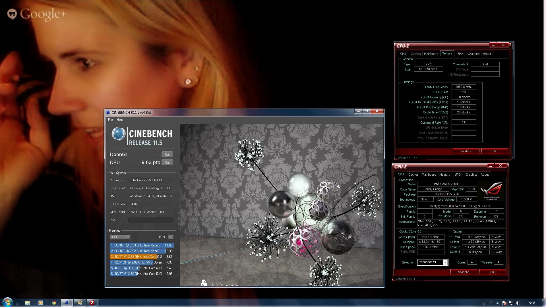Select ranking entry 5 Core i7 5.48

pos(141,268)
